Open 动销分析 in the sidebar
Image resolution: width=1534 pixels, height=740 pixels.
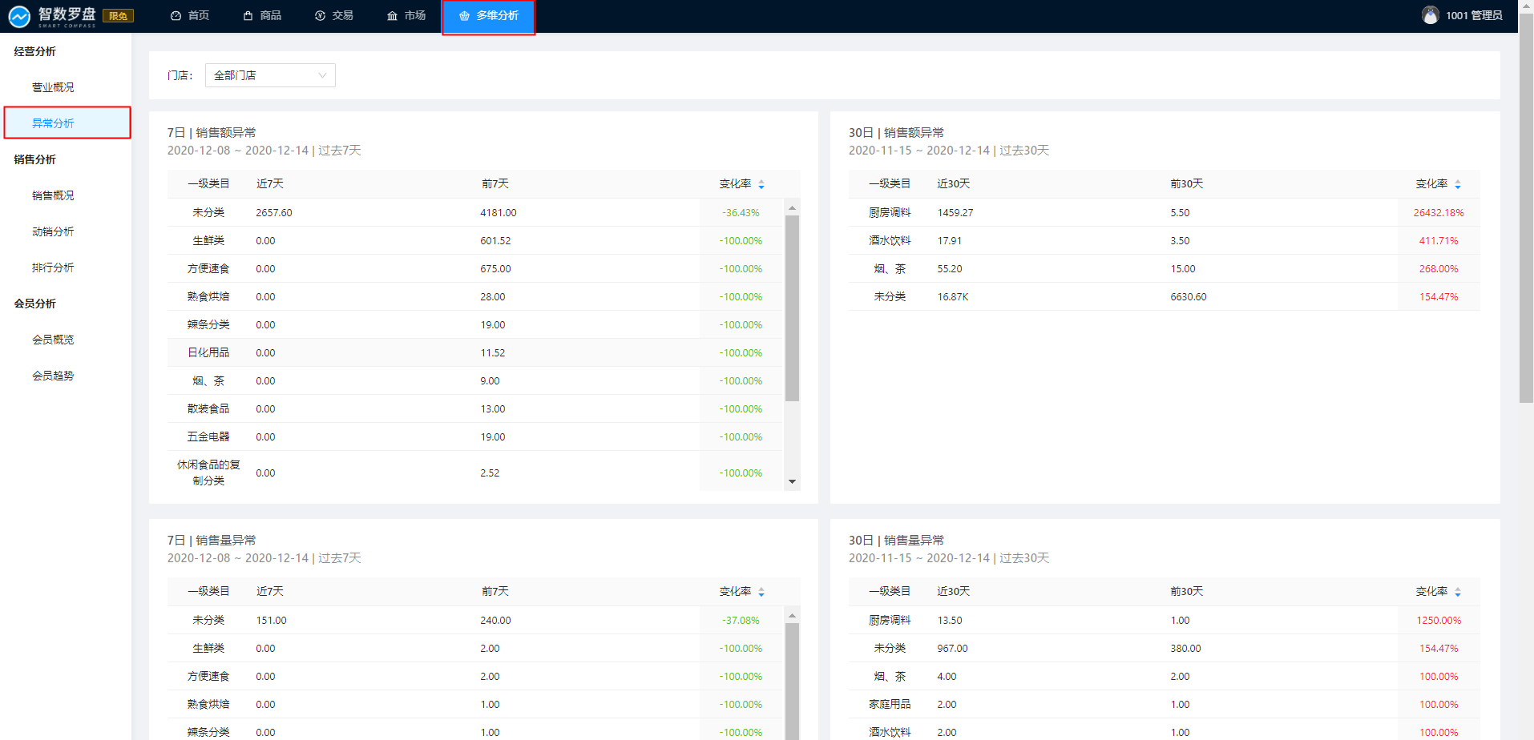pos(53,231)
